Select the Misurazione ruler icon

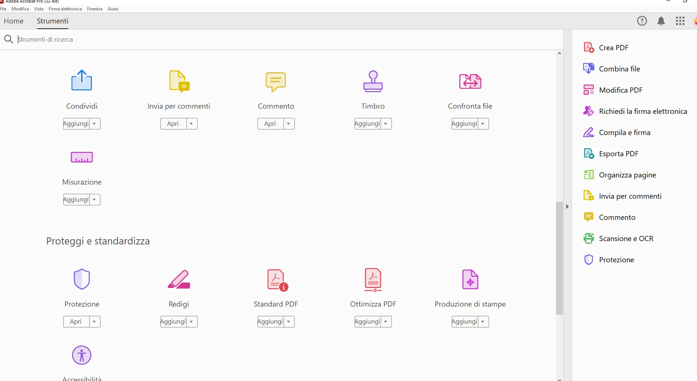click(x=81, y=157)
